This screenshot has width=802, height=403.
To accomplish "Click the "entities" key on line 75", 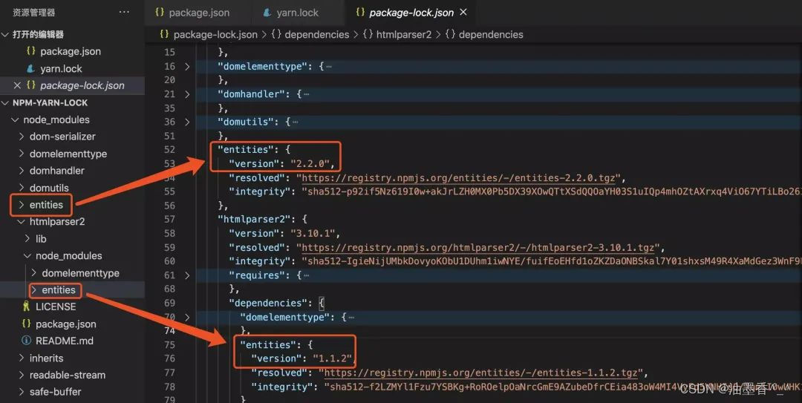I will coord(269,344).
